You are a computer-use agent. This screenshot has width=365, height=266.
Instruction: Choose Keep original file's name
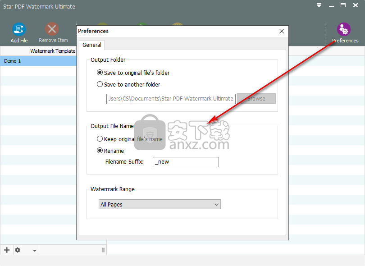(130, 139)
